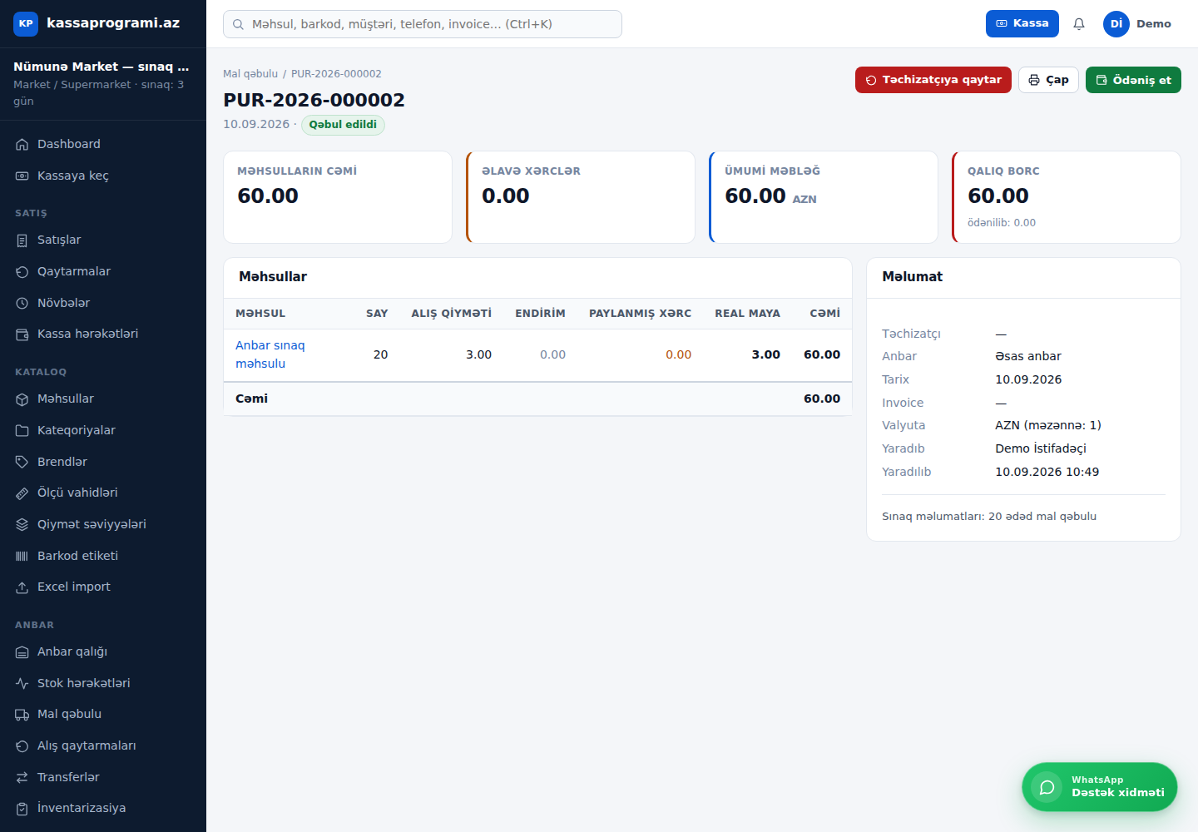Click the Qəbul edildi status badge
The width and height of the screenshot is (1198, 832).
[343, 125]
